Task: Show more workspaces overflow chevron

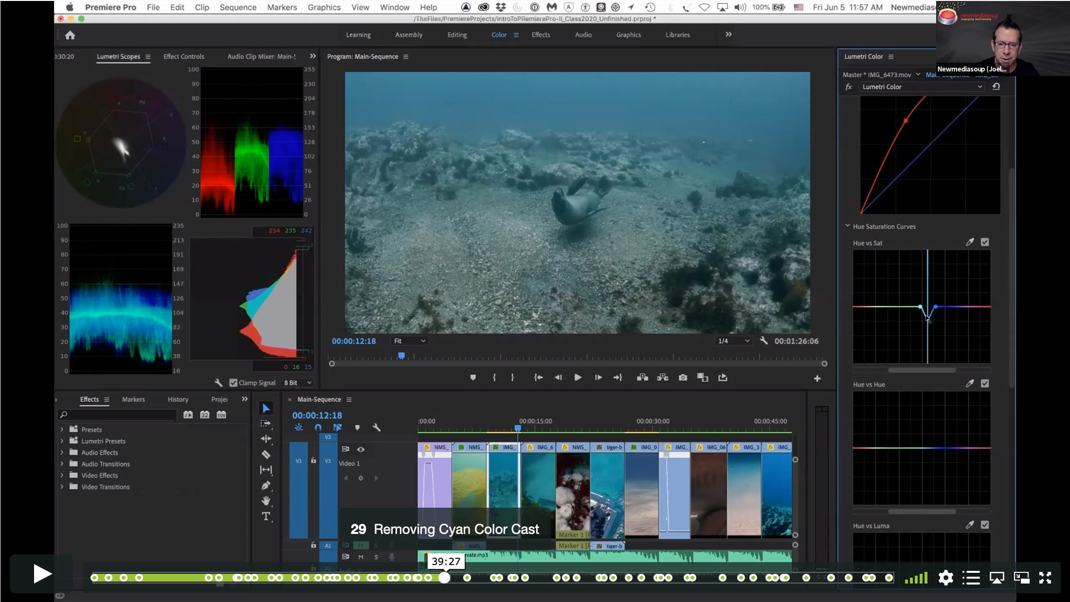Action: point(728,35)
